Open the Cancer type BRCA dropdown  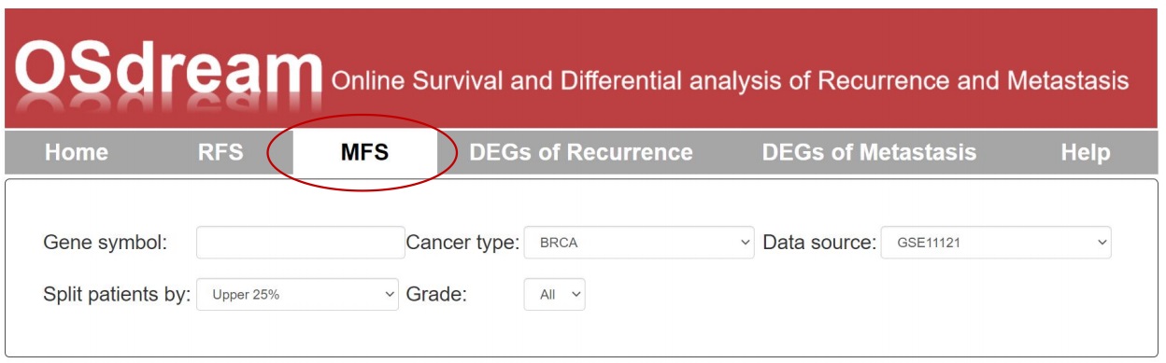click(639, 243)
